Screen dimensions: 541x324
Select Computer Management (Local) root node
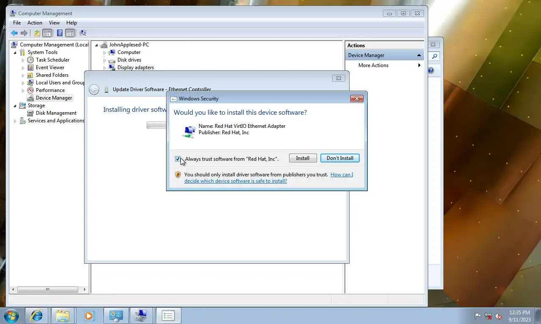[54, 45]
